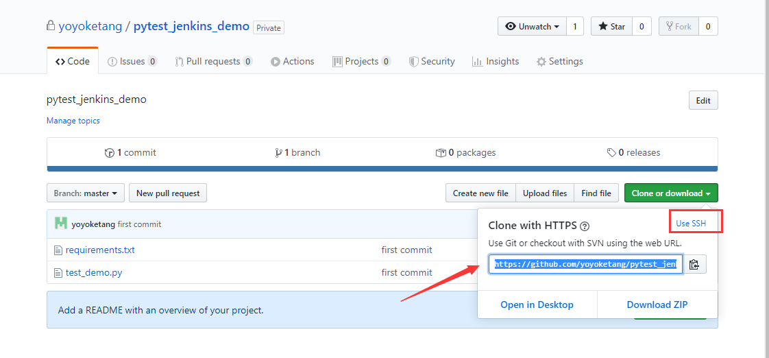Click the Private badge label
This screenshot has height=358, width=769.
click(x=269, y=28)
